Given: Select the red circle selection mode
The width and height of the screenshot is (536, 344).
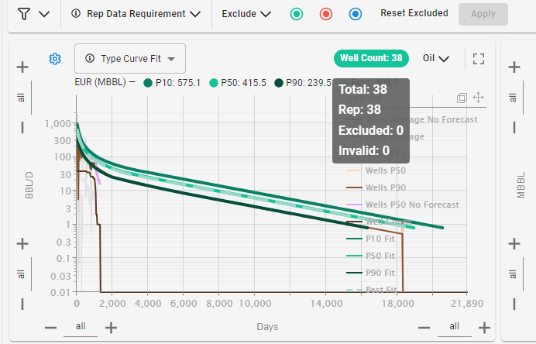Looking at the screenshot, I should (x=326, y=14).
